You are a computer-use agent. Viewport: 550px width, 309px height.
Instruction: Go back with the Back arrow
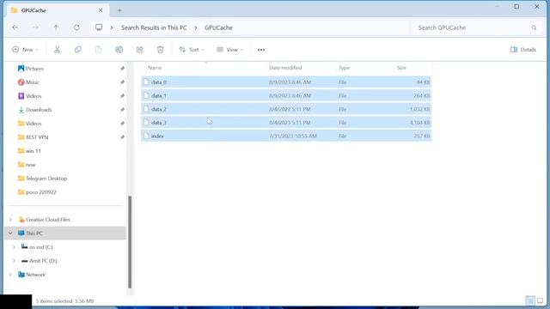[x=15, y=27]
